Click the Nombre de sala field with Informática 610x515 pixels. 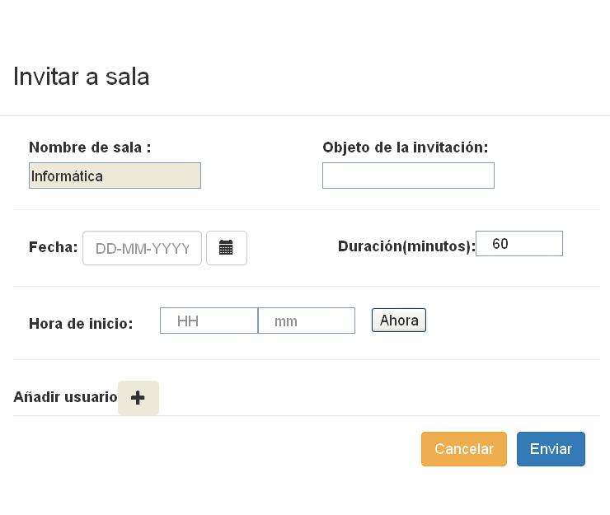click(115, 176)
